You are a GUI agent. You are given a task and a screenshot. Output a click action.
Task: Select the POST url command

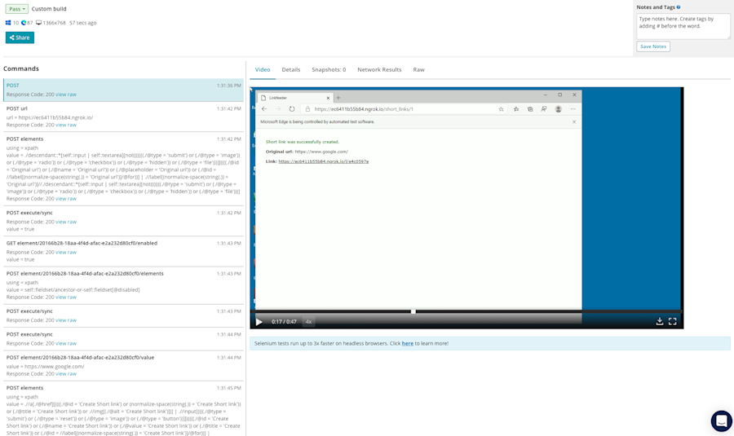point(124,117)
